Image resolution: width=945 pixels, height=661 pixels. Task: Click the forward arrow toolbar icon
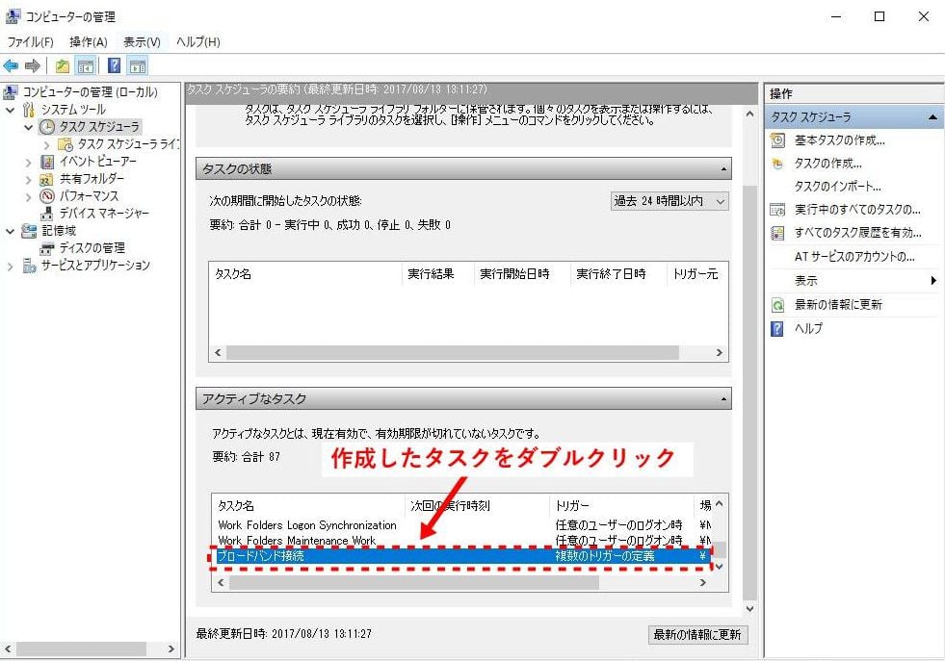pyautogui.click(x=33, y=65)
